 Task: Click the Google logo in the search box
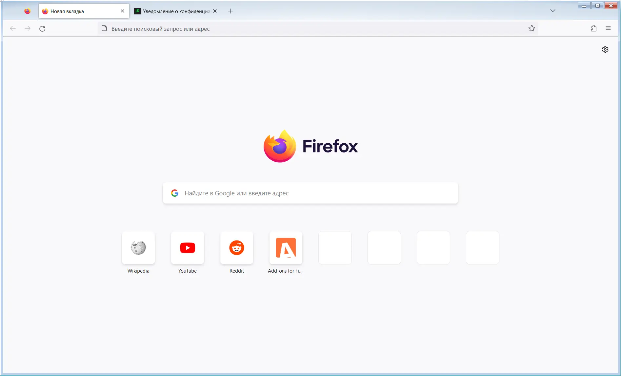175,193
